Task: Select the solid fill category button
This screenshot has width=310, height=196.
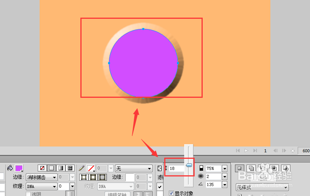Action: tap(52, 168)
